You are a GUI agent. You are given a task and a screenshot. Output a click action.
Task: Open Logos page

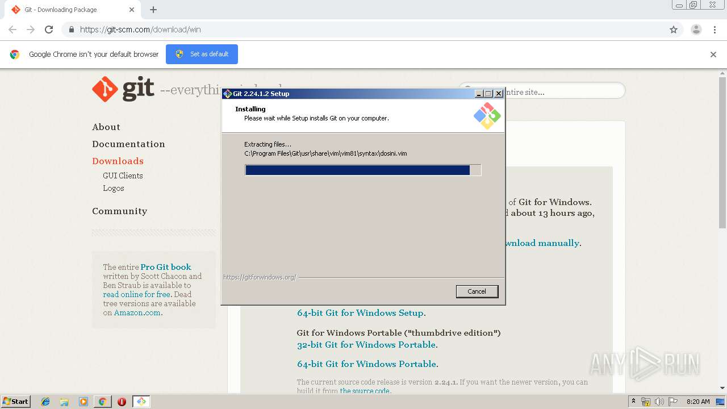point(114,188)
